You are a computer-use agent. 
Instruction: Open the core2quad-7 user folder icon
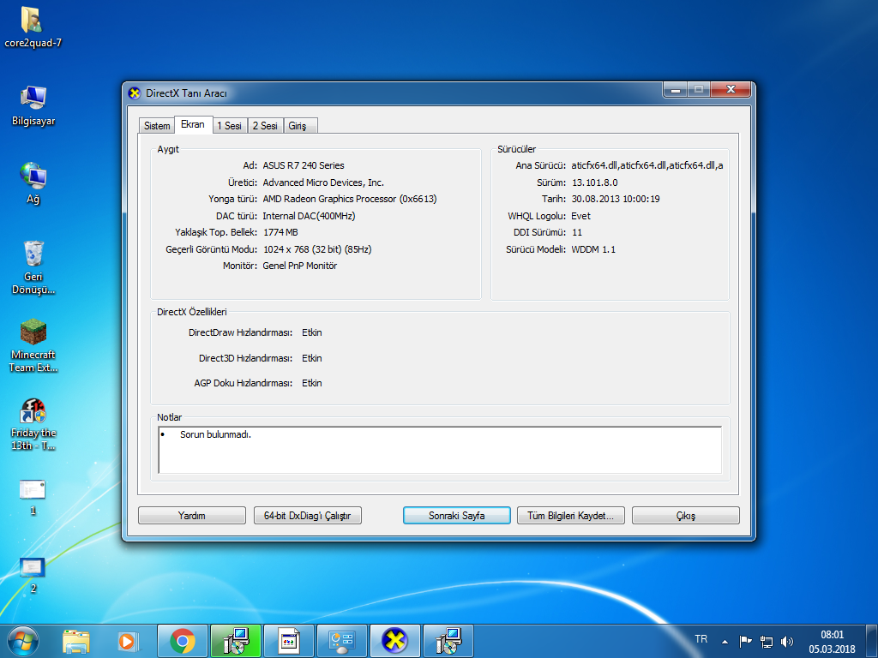(33, 27)
